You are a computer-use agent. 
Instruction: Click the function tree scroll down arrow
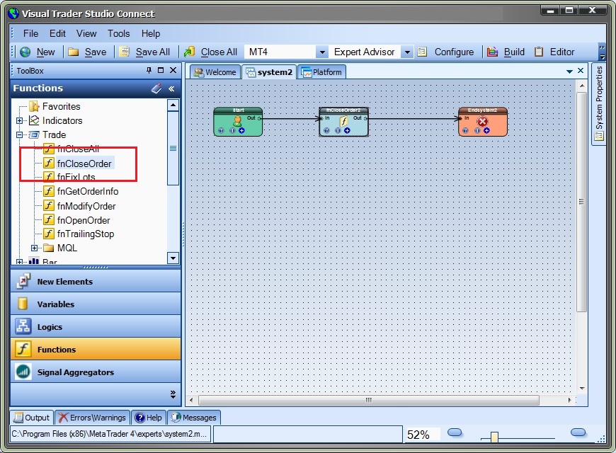173,258
